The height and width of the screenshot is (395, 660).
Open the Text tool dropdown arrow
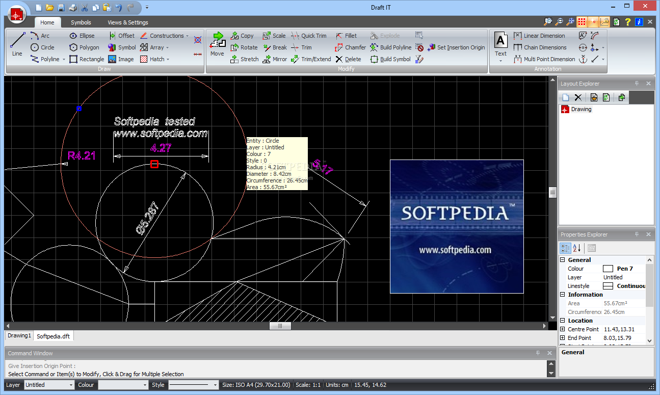coord(501,61)
